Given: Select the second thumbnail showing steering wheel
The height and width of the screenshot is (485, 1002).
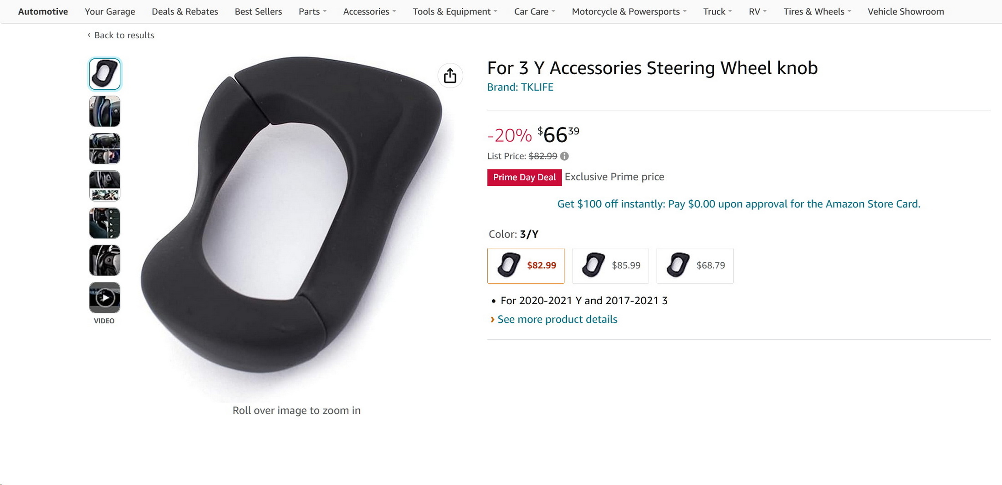Looking at the screenshot, I should (x=105, y=111).
